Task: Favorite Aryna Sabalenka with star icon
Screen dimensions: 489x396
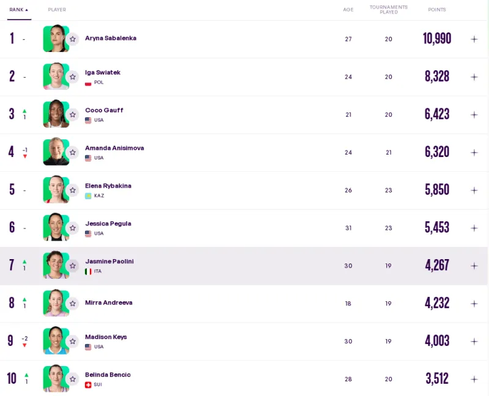Action: (73, 39)
